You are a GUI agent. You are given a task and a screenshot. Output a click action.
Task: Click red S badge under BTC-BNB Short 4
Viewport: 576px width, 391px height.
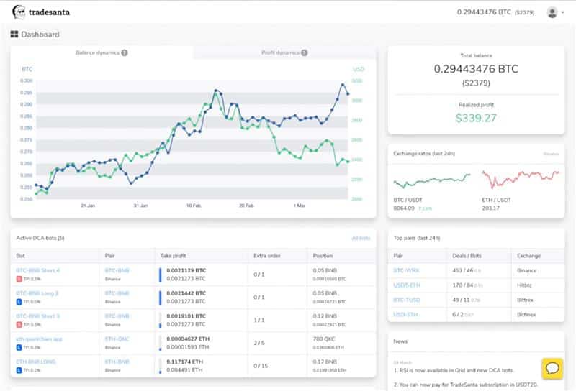coord(19,279)
